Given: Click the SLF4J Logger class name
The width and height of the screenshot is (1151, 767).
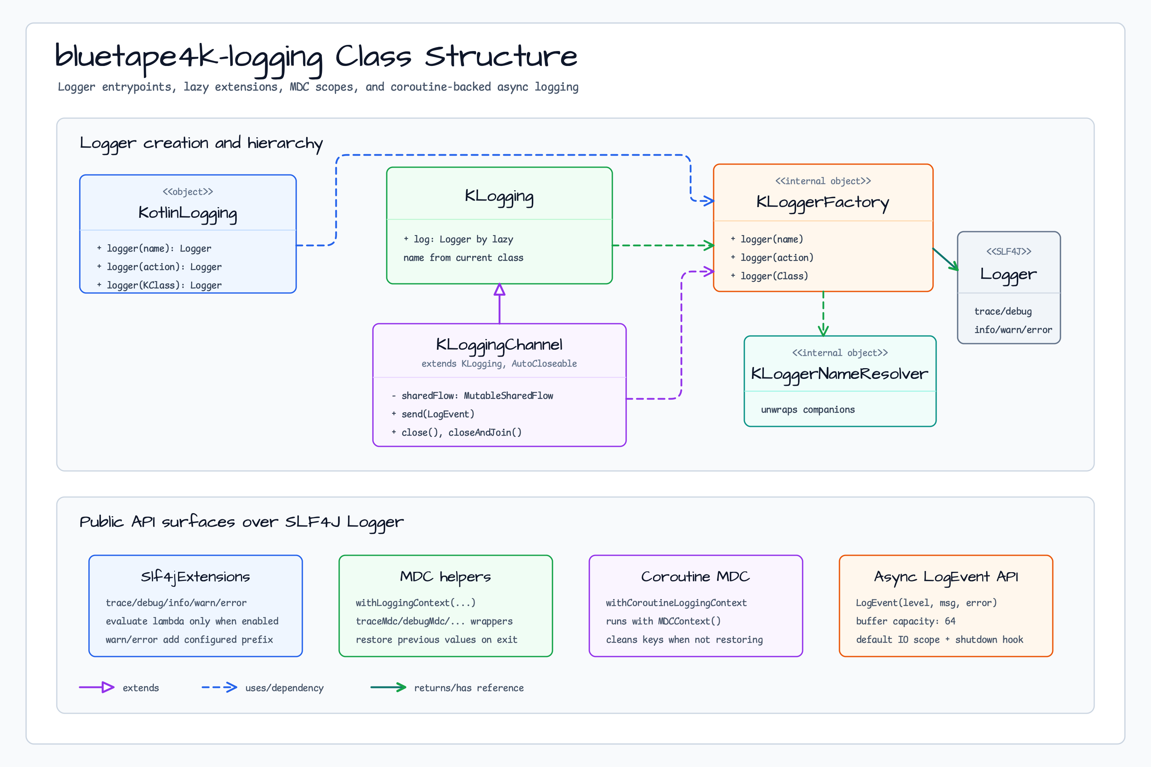Looking at the screenshot, I should (1009, 275).
